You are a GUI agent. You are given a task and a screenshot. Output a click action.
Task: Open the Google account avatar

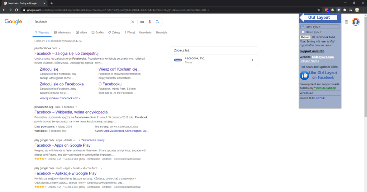click(x=356, y=22)
